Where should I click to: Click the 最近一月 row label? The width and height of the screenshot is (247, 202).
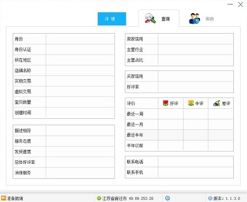(x=135, y=125)
